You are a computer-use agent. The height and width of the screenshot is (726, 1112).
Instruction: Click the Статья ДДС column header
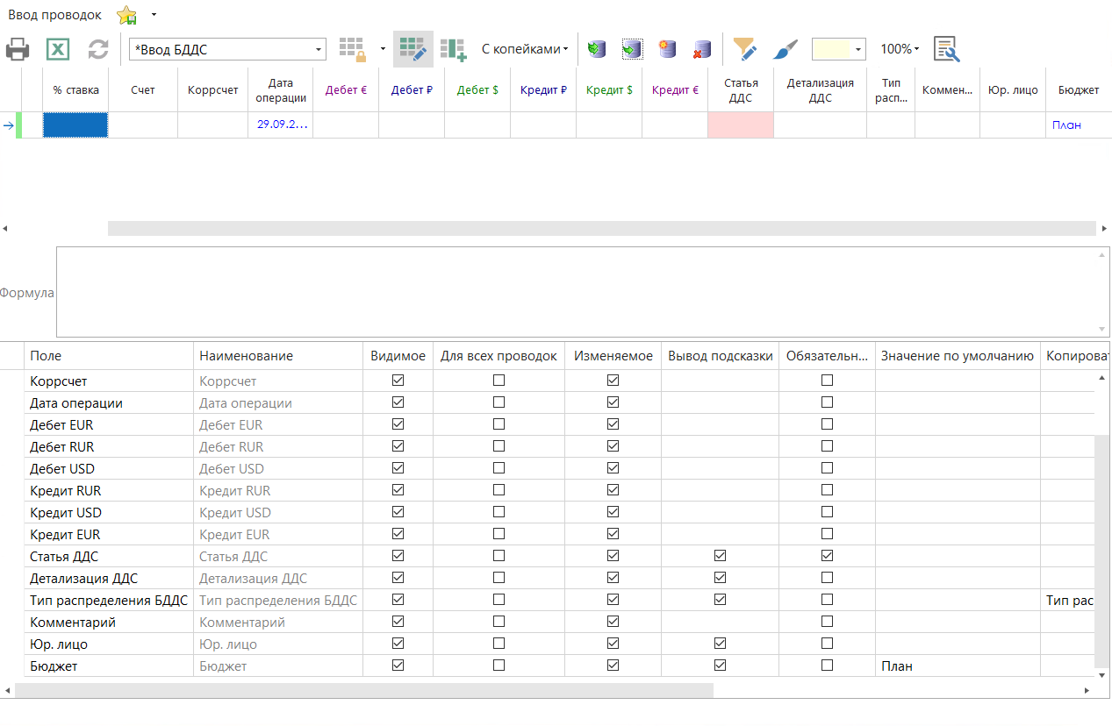[740, 90]
